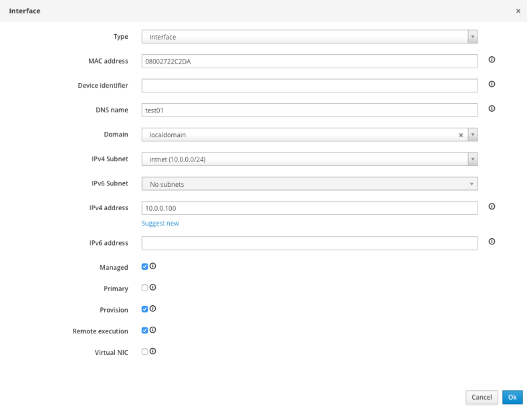Click into the Device identifier field
527x407 pixels.
tap(309, 86)
